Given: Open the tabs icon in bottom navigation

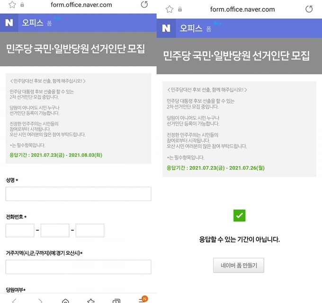Looking at the screenshot, I should (116, 301).
